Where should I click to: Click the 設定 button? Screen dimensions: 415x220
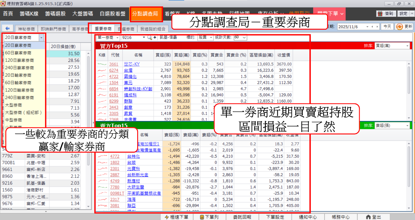(x=403, y=13)
